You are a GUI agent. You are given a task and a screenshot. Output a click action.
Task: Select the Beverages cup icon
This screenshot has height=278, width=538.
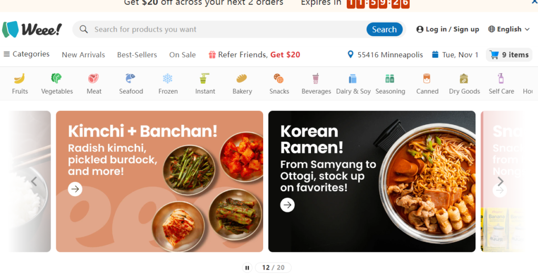click(x=316, y=79)
